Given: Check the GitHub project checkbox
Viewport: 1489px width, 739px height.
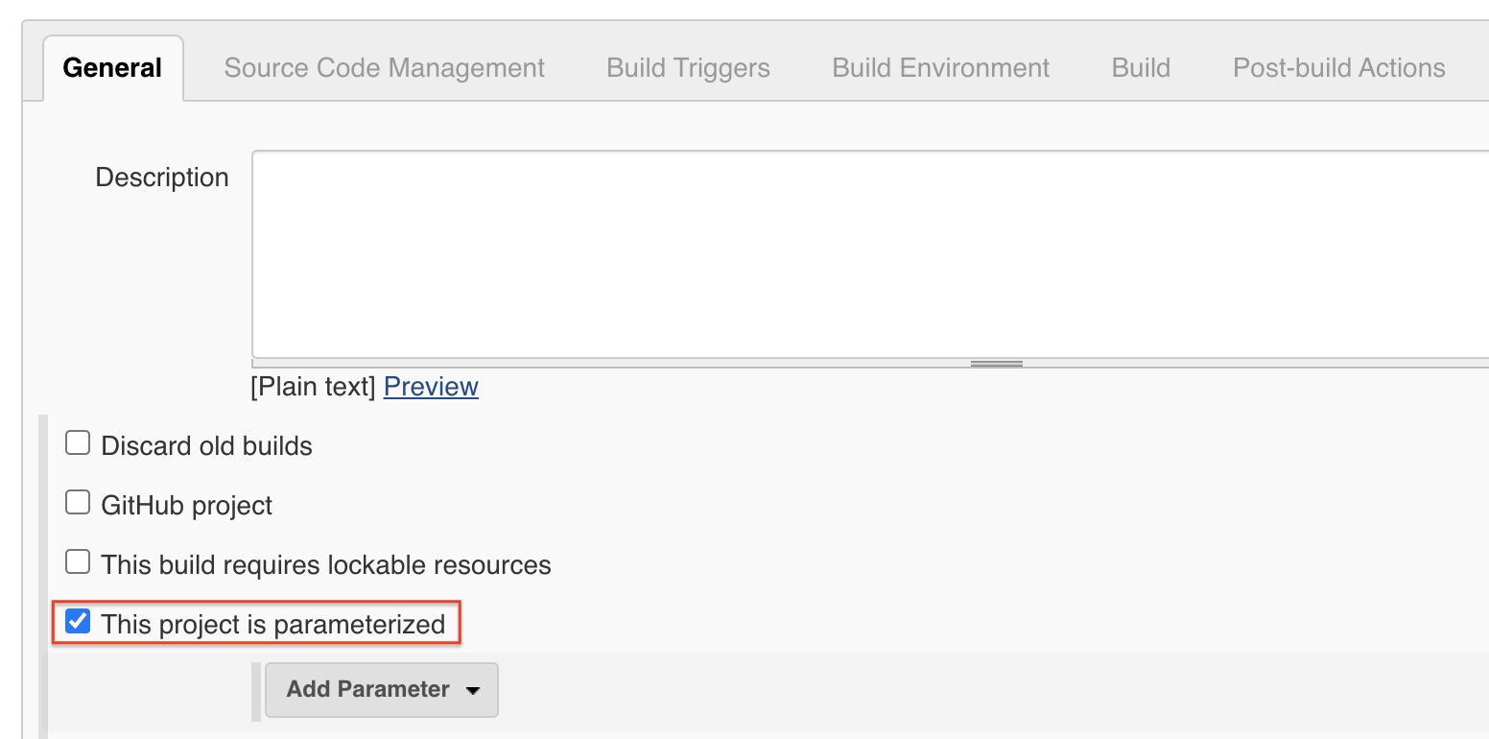Looking at the screenshot, I should (x=77, y=502).
